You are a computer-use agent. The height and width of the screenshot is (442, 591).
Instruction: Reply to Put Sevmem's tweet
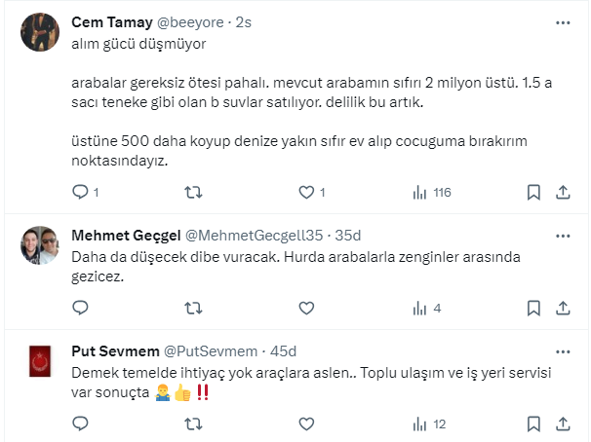pos(81,424)
